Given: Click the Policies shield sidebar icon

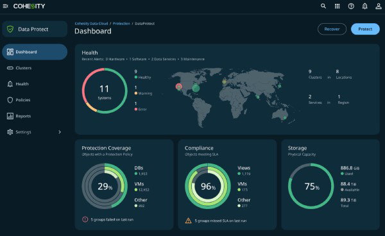Looking at the screenshot, I should [10, 100].
